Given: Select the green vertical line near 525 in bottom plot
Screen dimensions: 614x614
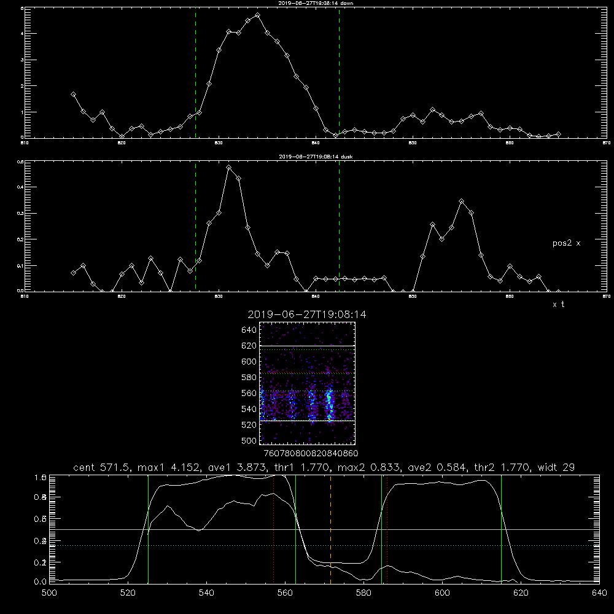Looking at the screenshot, I should pyautogui.click(x=148, y=529).
